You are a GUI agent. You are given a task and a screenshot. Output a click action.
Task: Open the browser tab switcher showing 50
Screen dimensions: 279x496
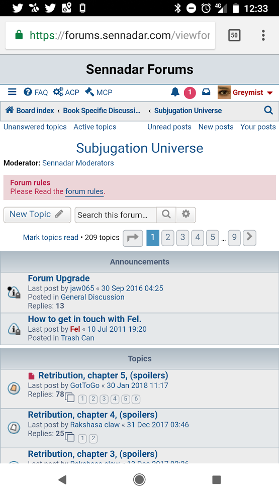point(234,35)
